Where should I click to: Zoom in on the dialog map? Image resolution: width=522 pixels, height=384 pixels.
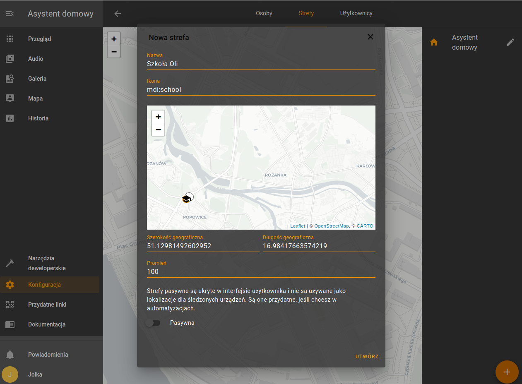[x=158, y=117]
